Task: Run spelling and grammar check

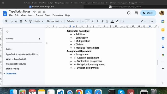Action: (26, 21)
